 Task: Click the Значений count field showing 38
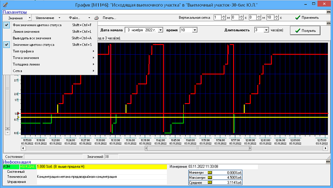(111, 156)
